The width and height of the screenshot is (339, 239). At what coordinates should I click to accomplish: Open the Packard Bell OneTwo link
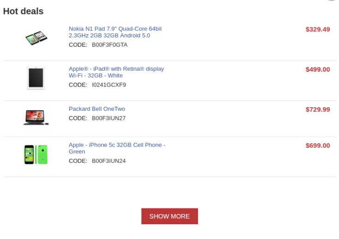97,109
